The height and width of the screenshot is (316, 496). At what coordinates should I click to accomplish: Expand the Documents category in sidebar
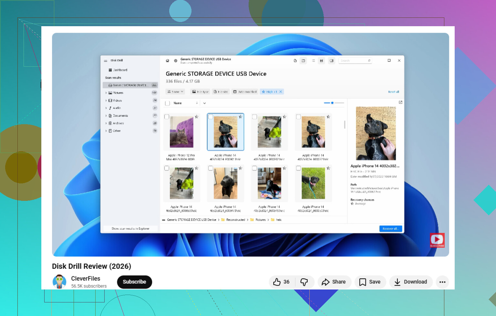tap(106, 116)
